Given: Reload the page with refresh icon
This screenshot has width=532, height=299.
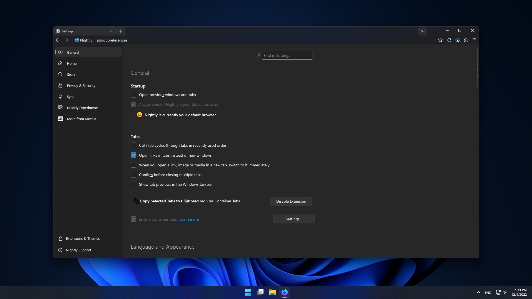Looking at the screenshot, I should point(449,40).
